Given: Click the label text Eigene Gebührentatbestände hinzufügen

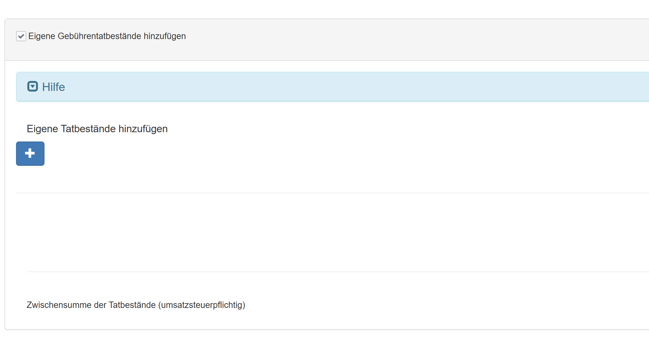Looking at the screenshot, I should 107,36.
